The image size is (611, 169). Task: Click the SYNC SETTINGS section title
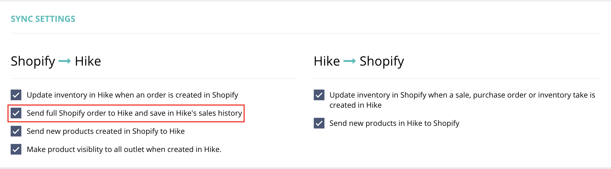(x=43, y=19)
